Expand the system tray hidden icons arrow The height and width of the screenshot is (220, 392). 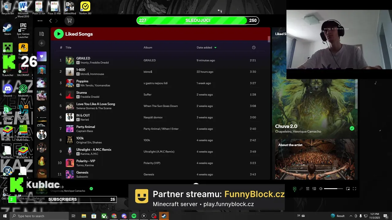[x=351, y=216]
